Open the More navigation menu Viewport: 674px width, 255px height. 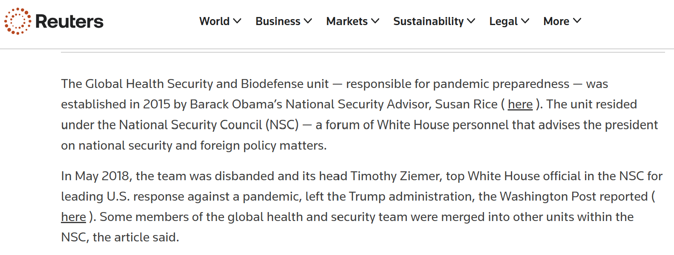(x=556, y=21)
